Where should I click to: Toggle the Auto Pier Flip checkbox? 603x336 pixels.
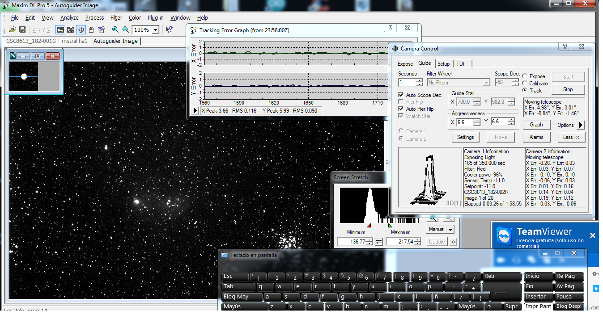coord(401,109)
